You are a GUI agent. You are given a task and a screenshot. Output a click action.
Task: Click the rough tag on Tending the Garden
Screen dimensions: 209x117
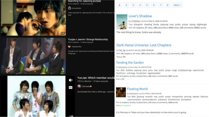point(174,70)
